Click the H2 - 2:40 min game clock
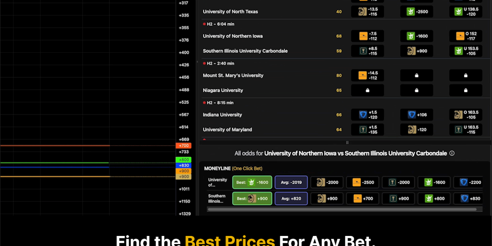492x246 pixels. (220, 63)
